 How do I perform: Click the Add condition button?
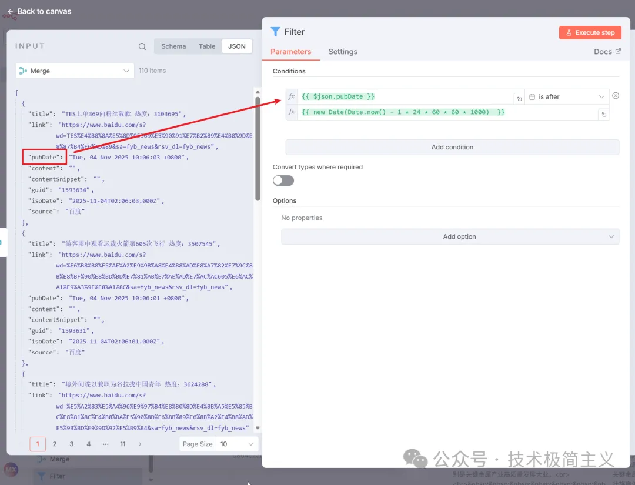452,148
